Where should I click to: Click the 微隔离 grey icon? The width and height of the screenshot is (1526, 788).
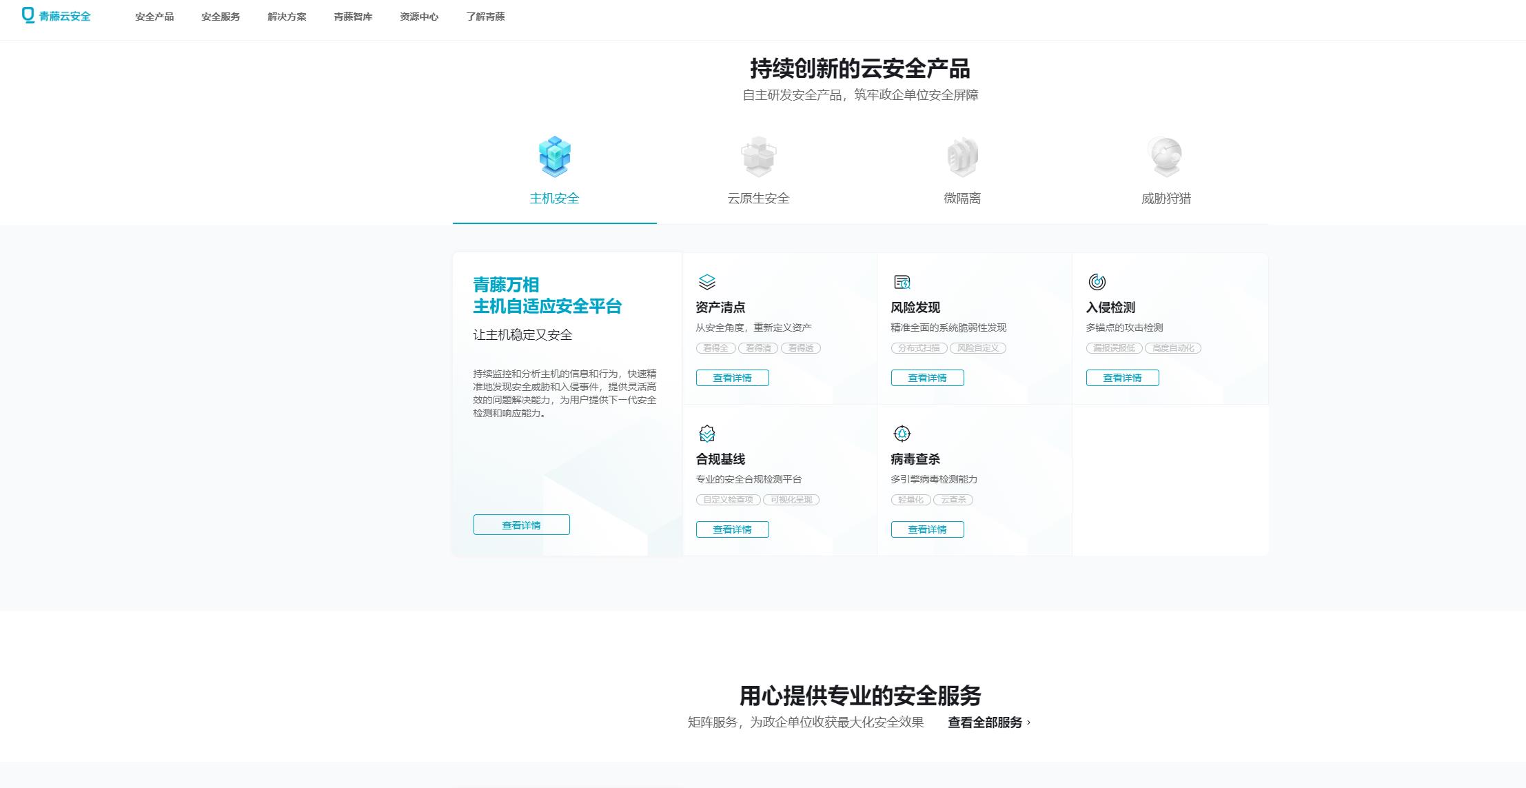pos(962,156)
